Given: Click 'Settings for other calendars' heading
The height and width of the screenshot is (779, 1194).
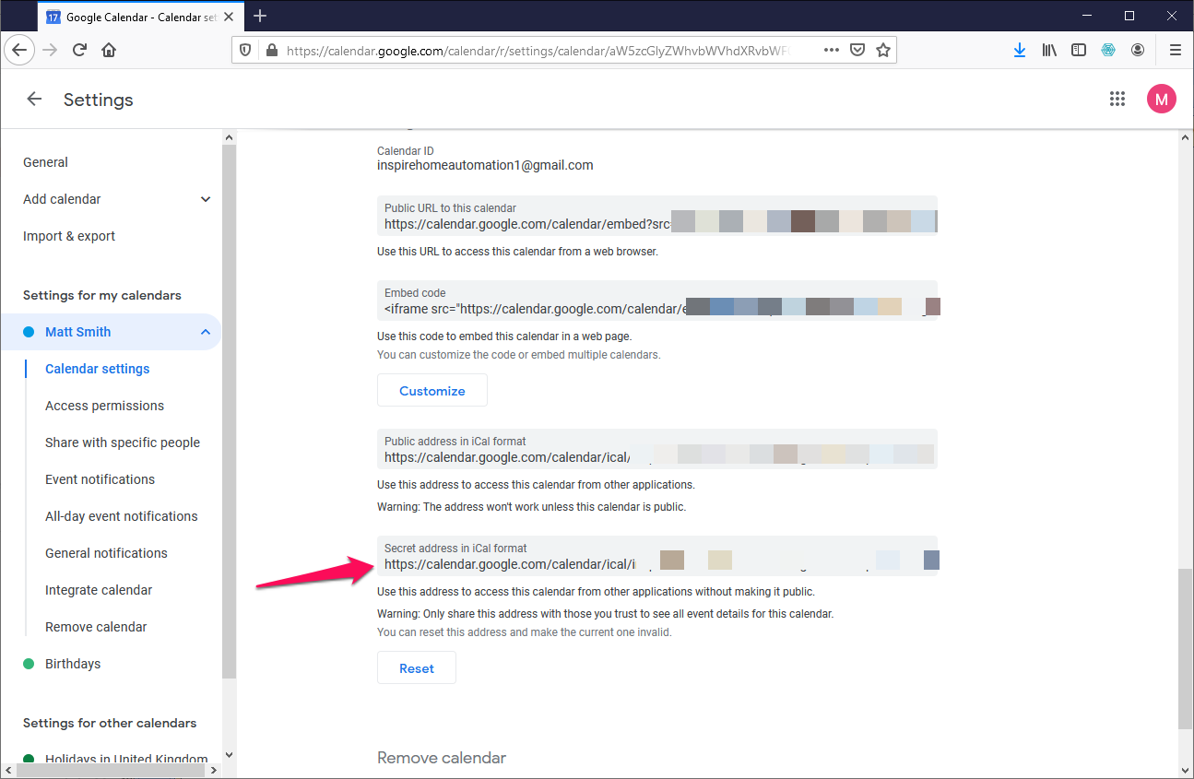Looking at the screenshot, I should pos(110,723).
